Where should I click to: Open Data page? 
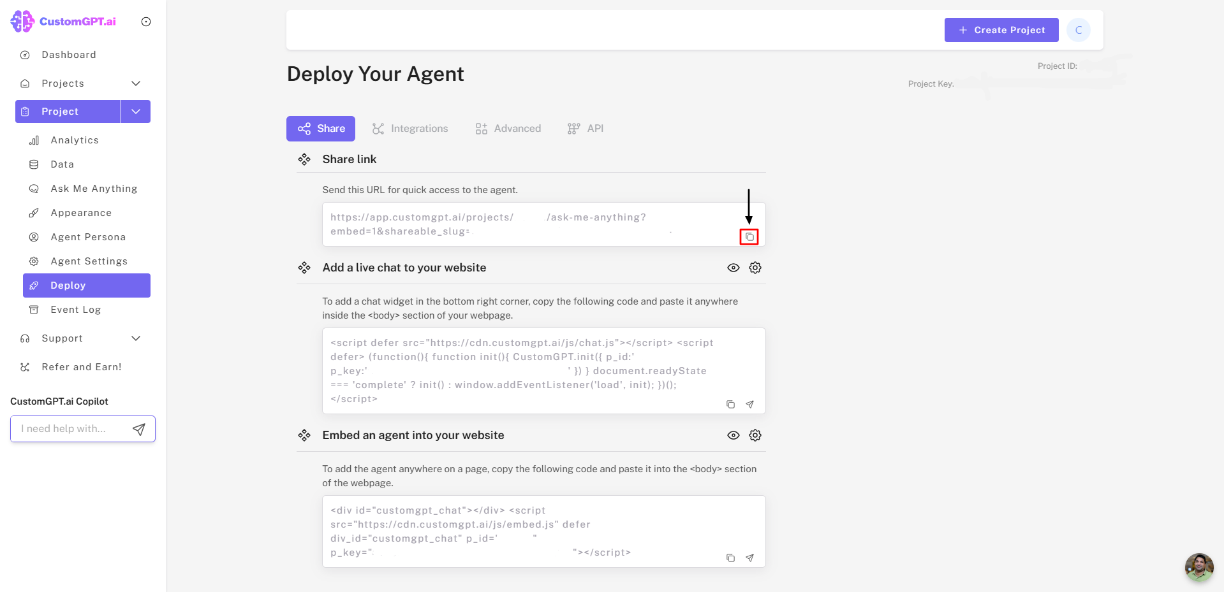click(x=63, y=164)
